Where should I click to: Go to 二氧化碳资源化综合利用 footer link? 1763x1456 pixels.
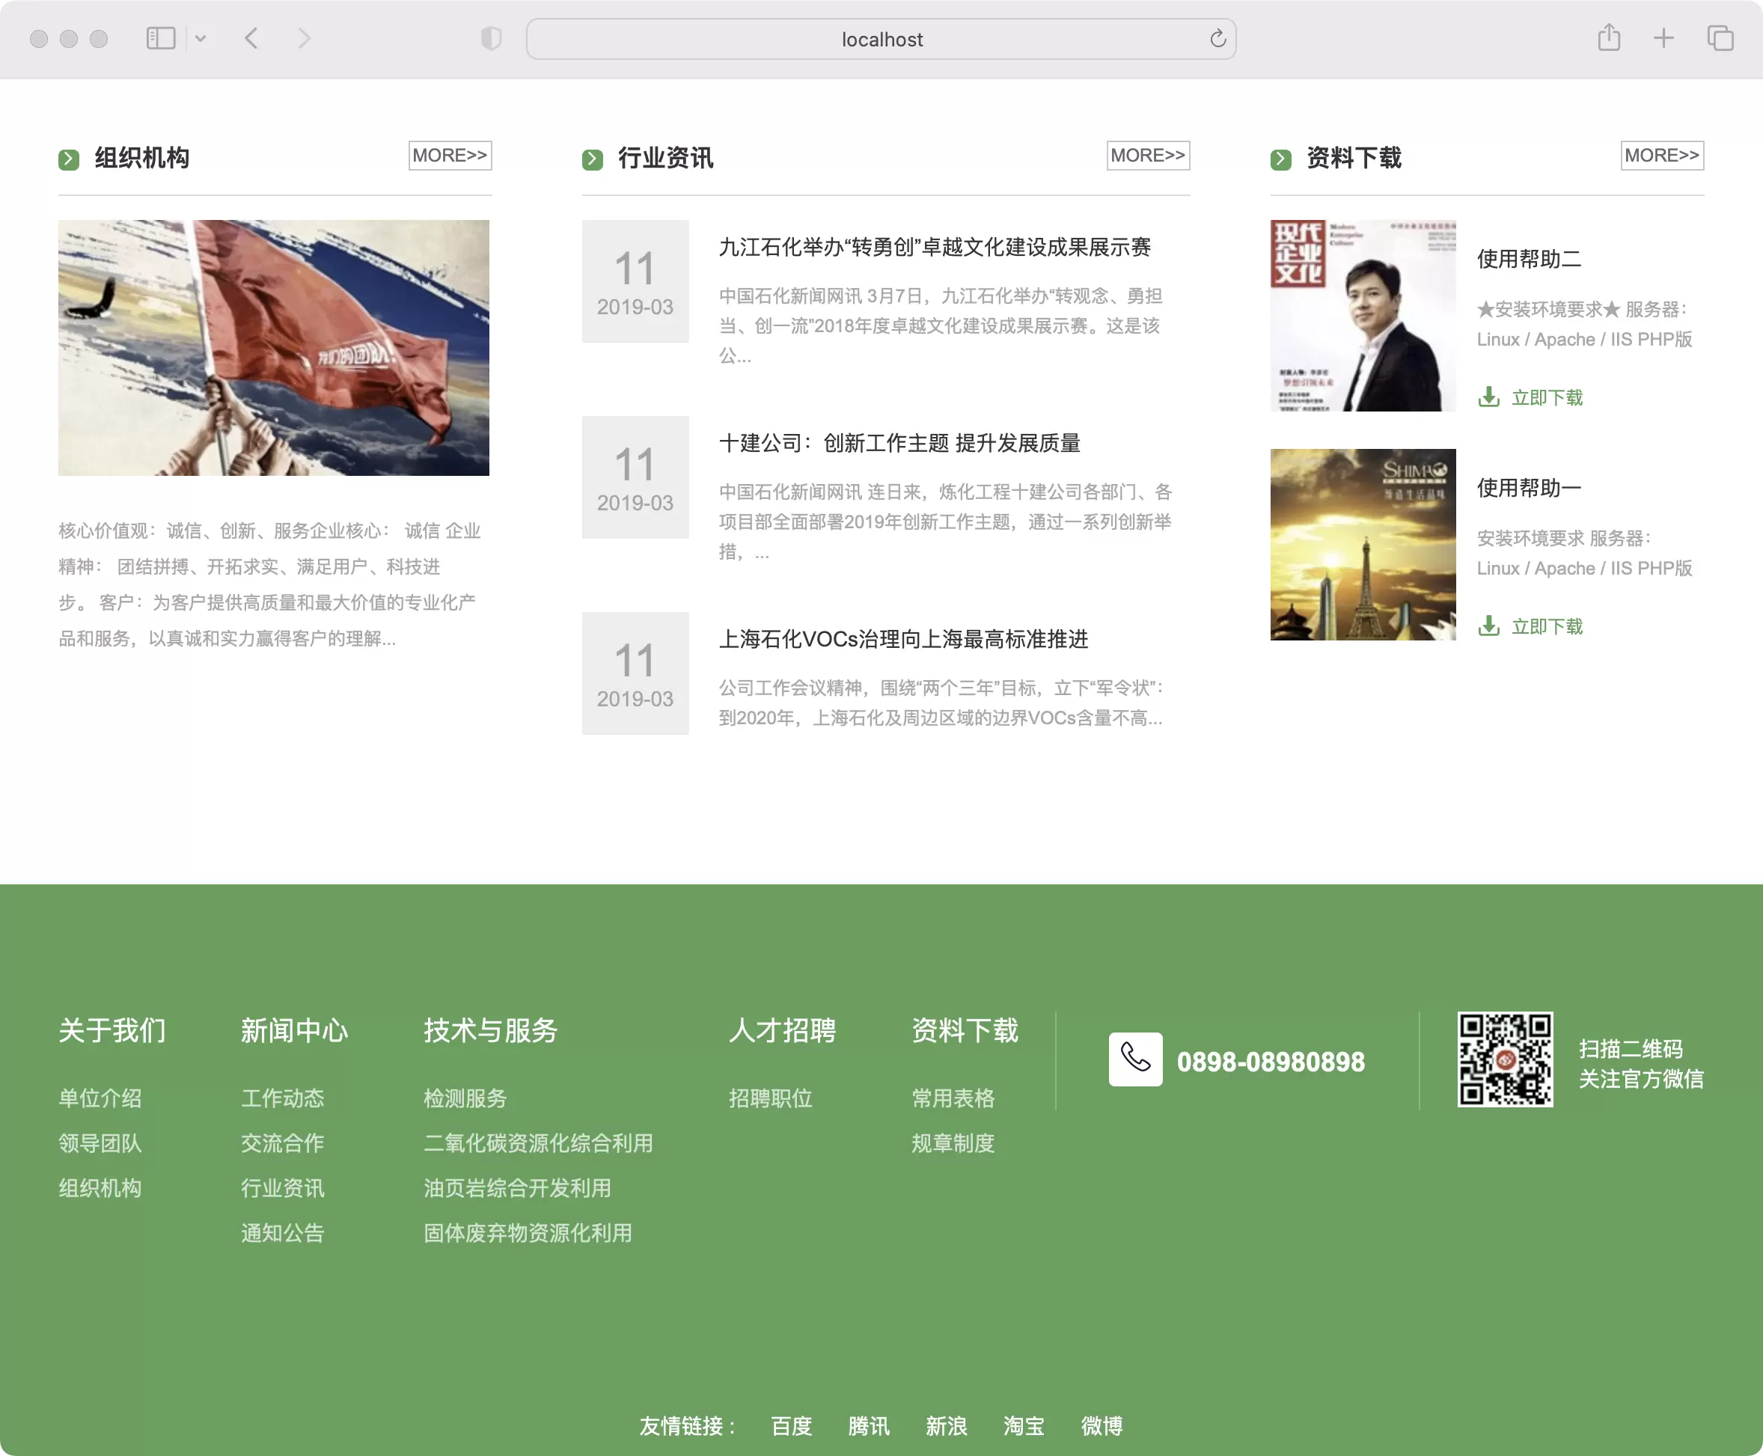[539, 1144]
